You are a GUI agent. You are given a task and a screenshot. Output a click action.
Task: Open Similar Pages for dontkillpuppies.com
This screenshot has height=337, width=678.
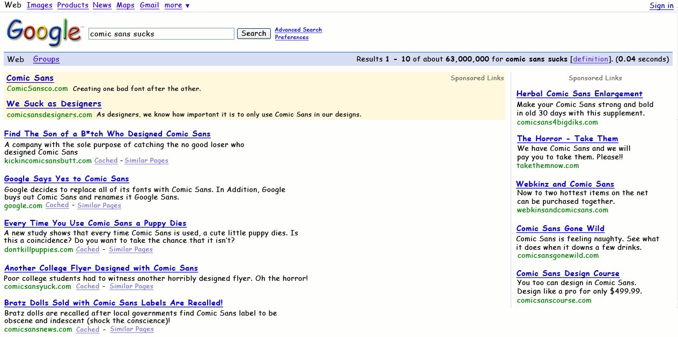(131, 249)
